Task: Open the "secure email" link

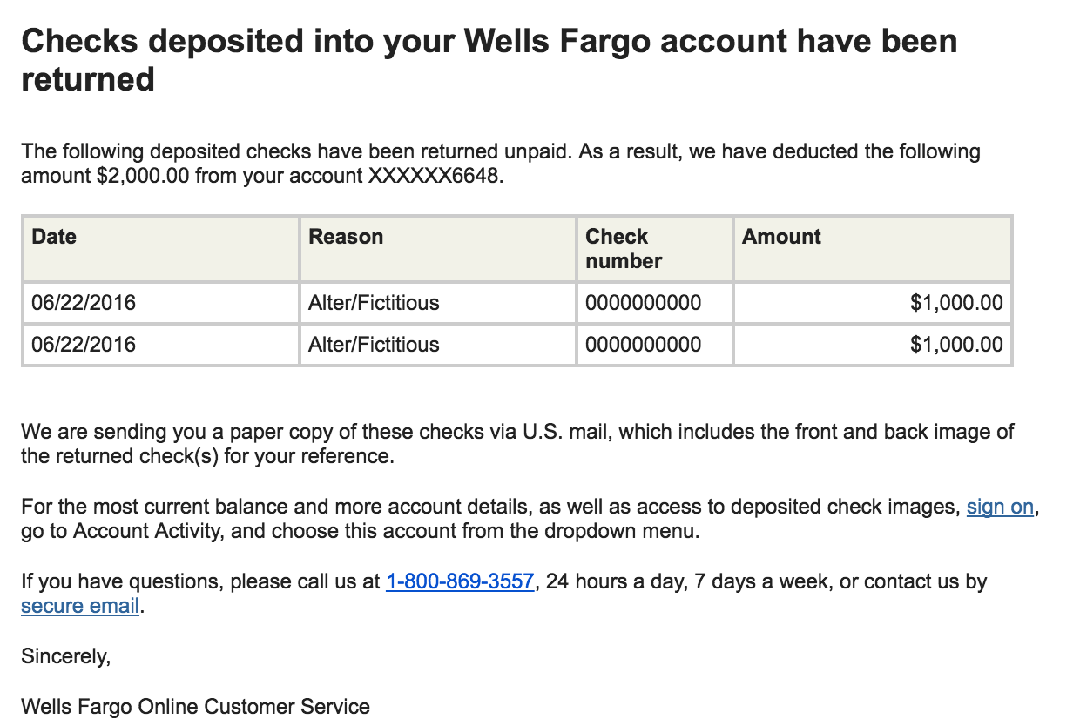Action: (80, 606)
